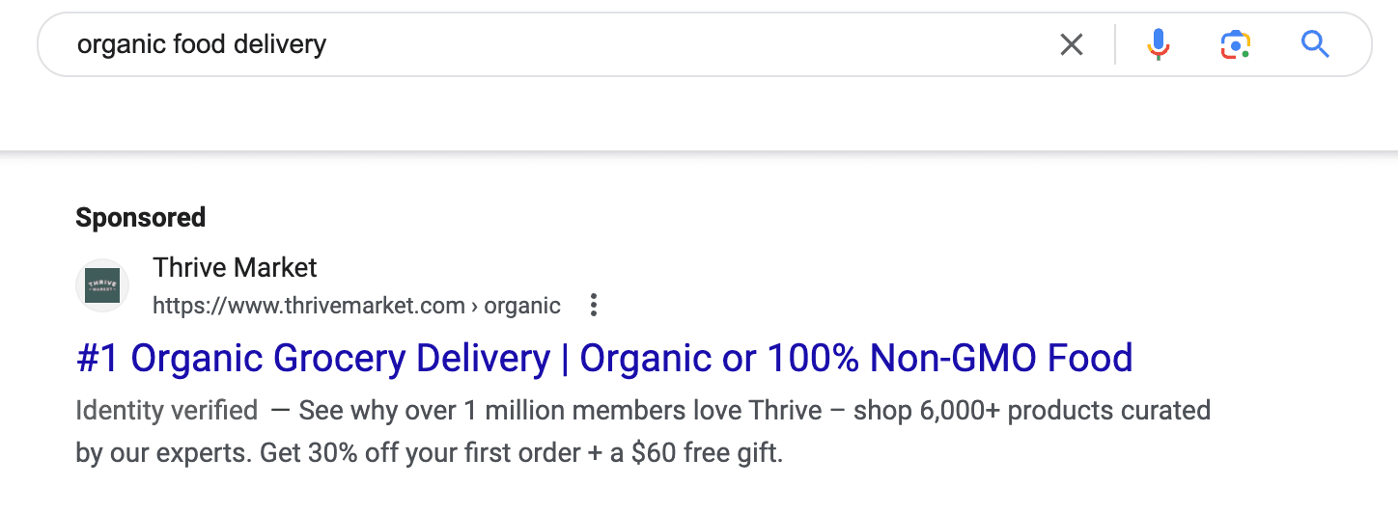Image resolution: width=1398 pixels, height=513 pixels.
Task: Open Google Lens image search
Action: tap(1235, 44)
